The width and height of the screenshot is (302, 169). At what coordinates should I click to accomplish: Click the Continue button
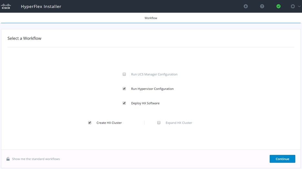coord(282,159)
